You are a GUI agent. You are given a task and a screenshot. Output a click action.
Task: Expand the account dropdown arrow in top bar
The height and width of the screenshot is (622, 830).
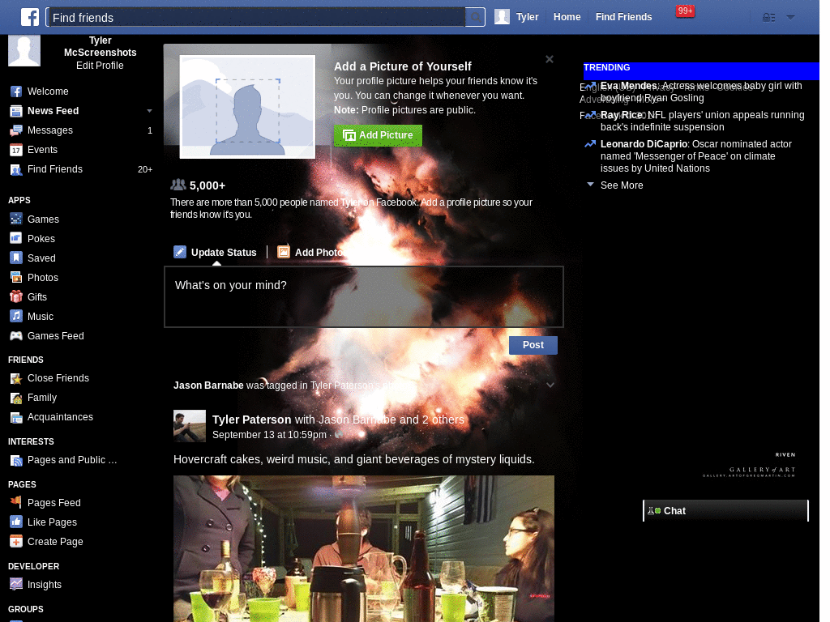(790, 18)
